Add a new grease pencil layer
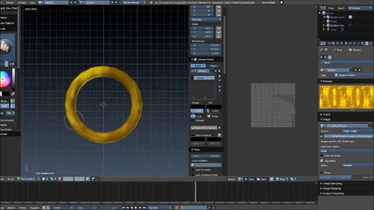 220,76
